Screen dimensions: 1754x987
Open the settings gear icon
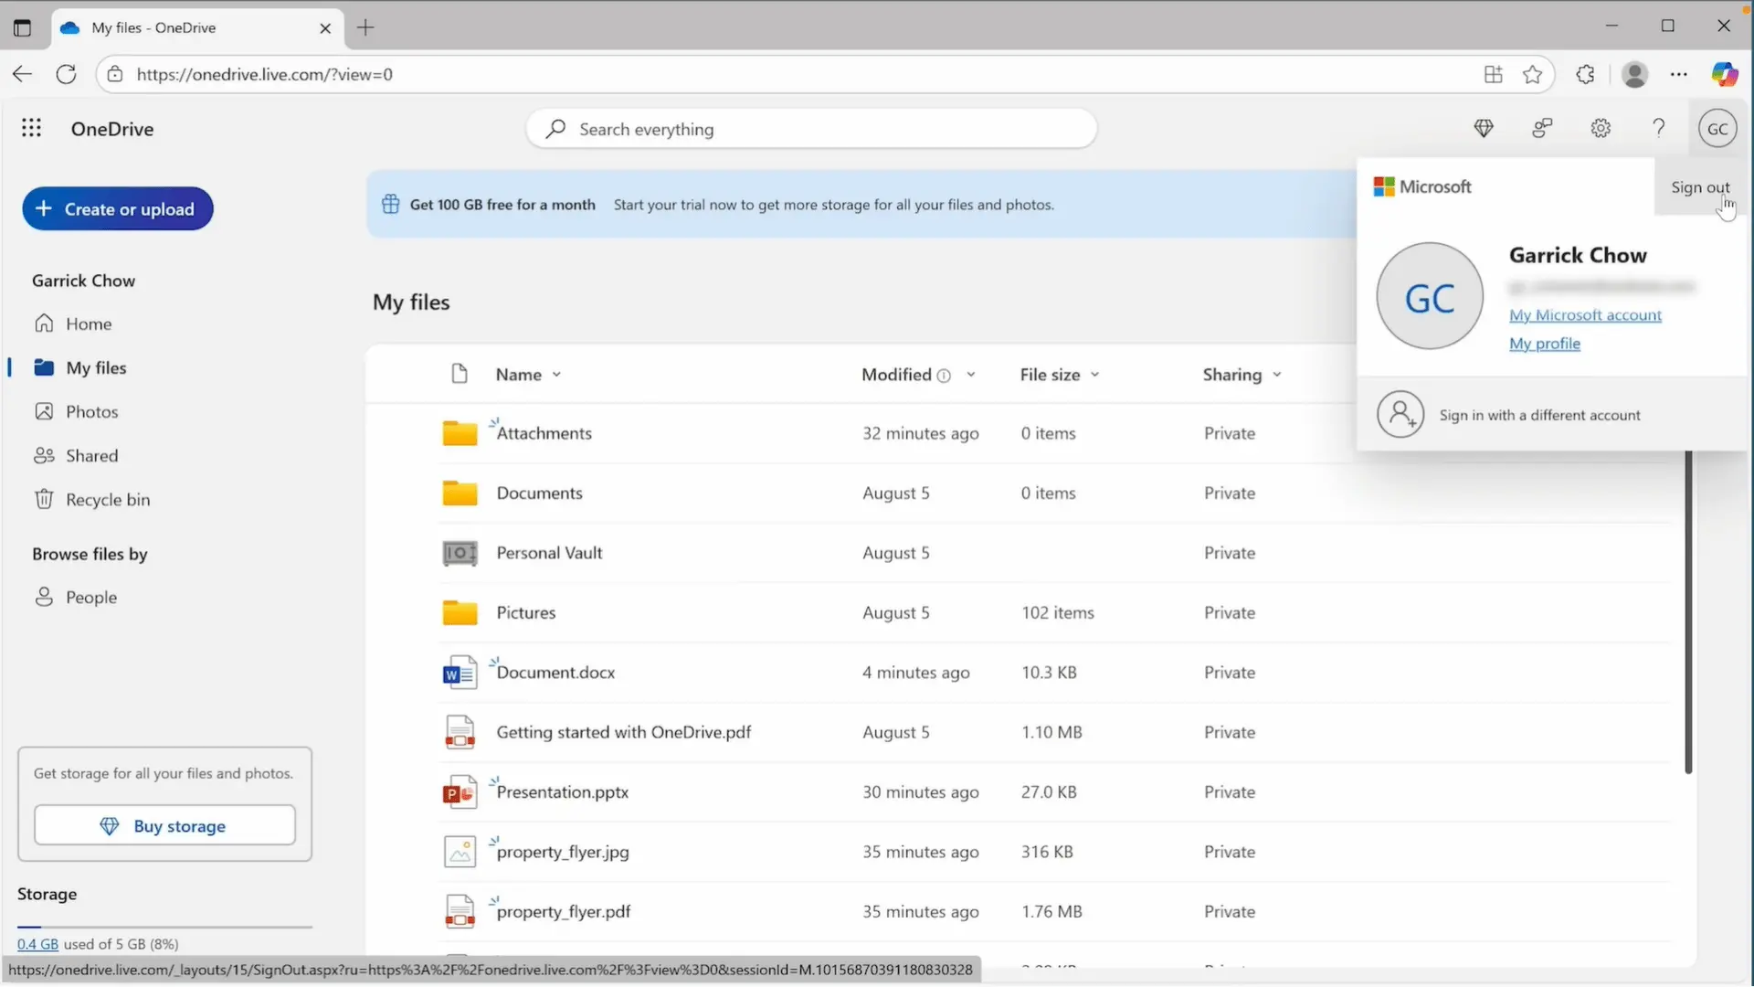(x=1601, y=129)
